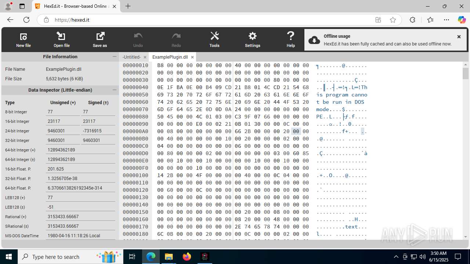470x264 pixels.
Task: Create a New file in HexEd.it
Action: click(23, 40)
